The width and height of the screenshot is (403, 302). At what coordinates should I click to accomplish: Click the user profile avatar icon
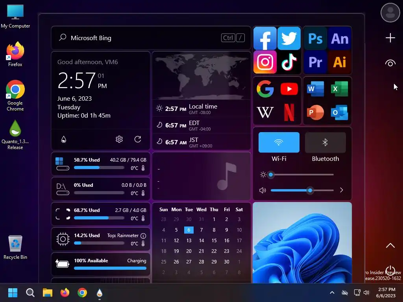pyautogui.click(x=390, y=13)
